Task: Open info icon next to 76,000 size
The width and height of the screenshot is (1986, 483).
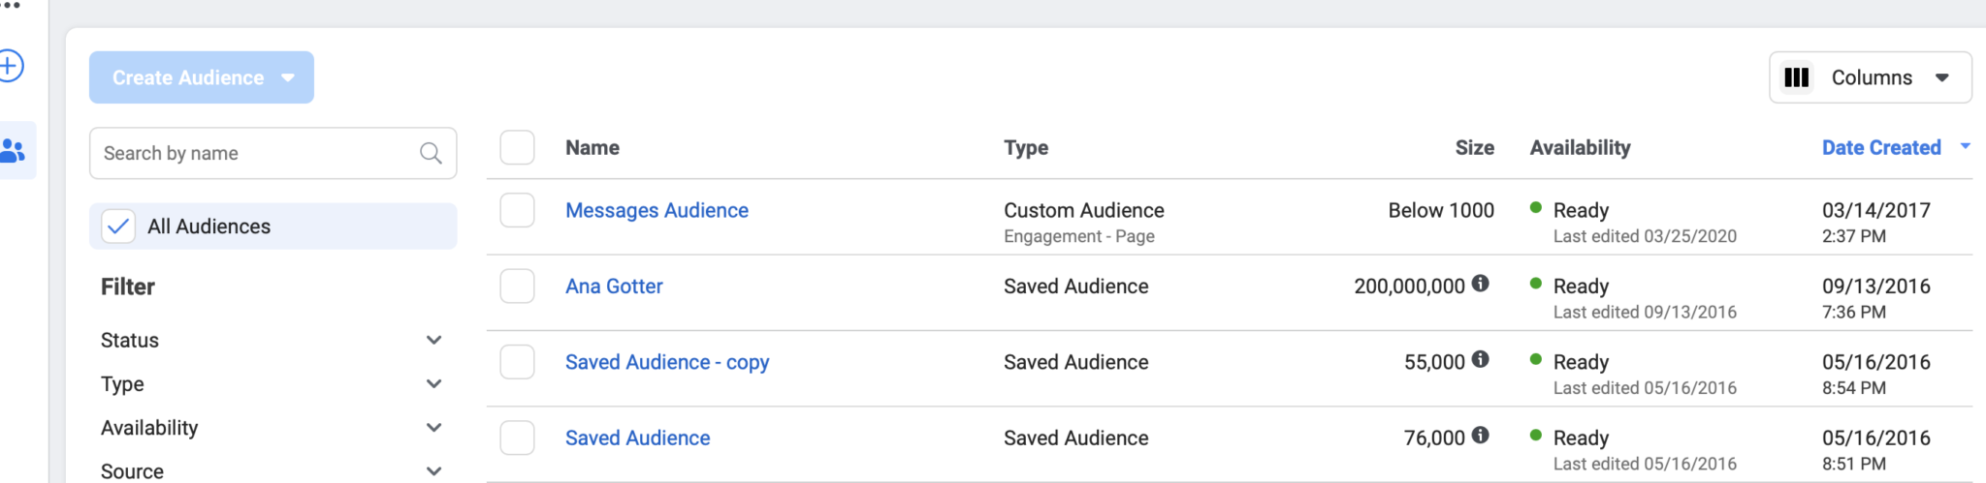Action: point(1480,435)
